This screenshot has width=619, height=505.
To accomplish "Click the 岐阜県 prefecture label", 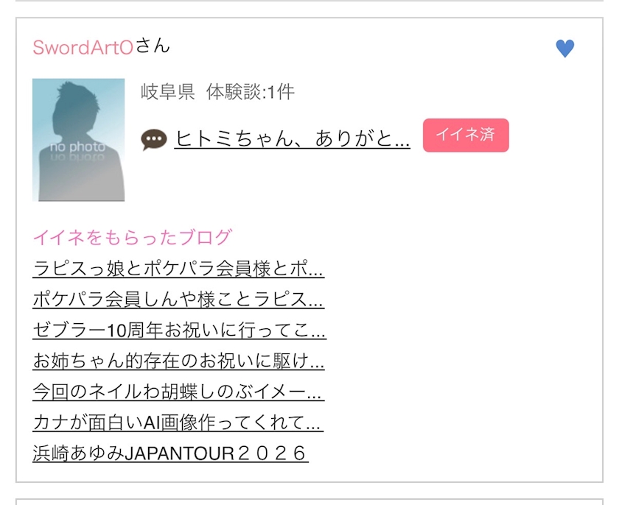I will 168,92.
